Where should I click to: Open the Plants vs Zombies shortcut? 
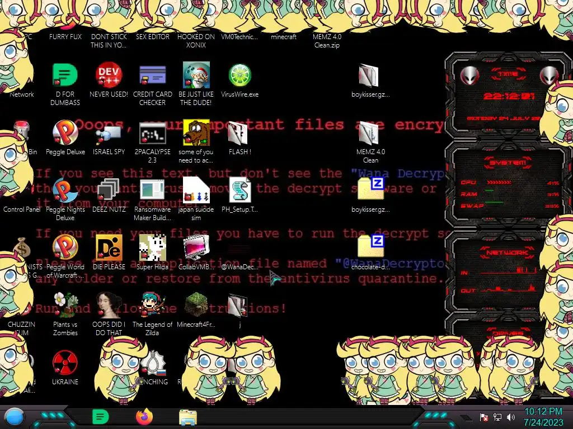pos(65,304)
